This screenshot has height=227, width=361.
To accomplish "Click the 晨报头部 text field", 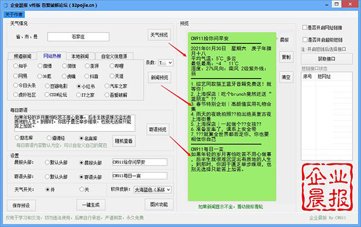I will (x=140, y=162).
